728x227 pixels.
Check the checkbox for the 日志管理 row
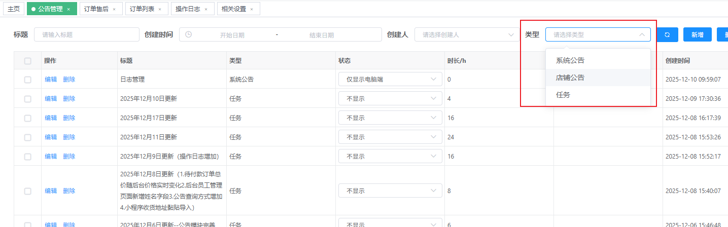pos(28,80)
